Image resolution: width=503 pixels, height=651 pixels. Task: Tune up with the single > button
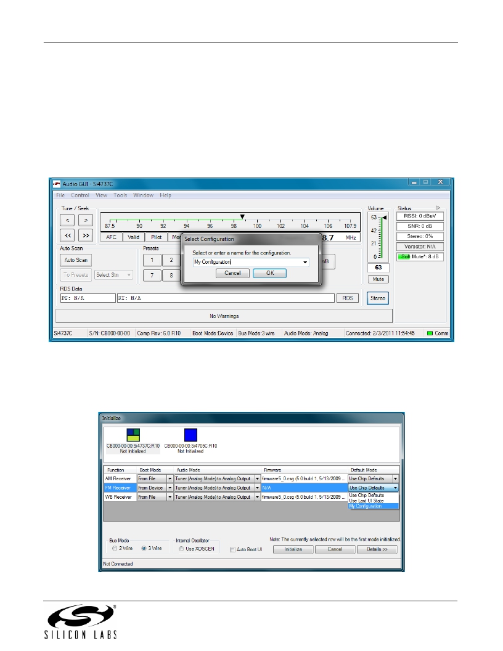86,220
